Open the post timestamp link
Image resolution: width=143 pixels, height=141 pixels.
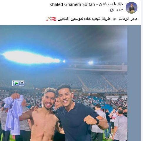pos(119,10)
